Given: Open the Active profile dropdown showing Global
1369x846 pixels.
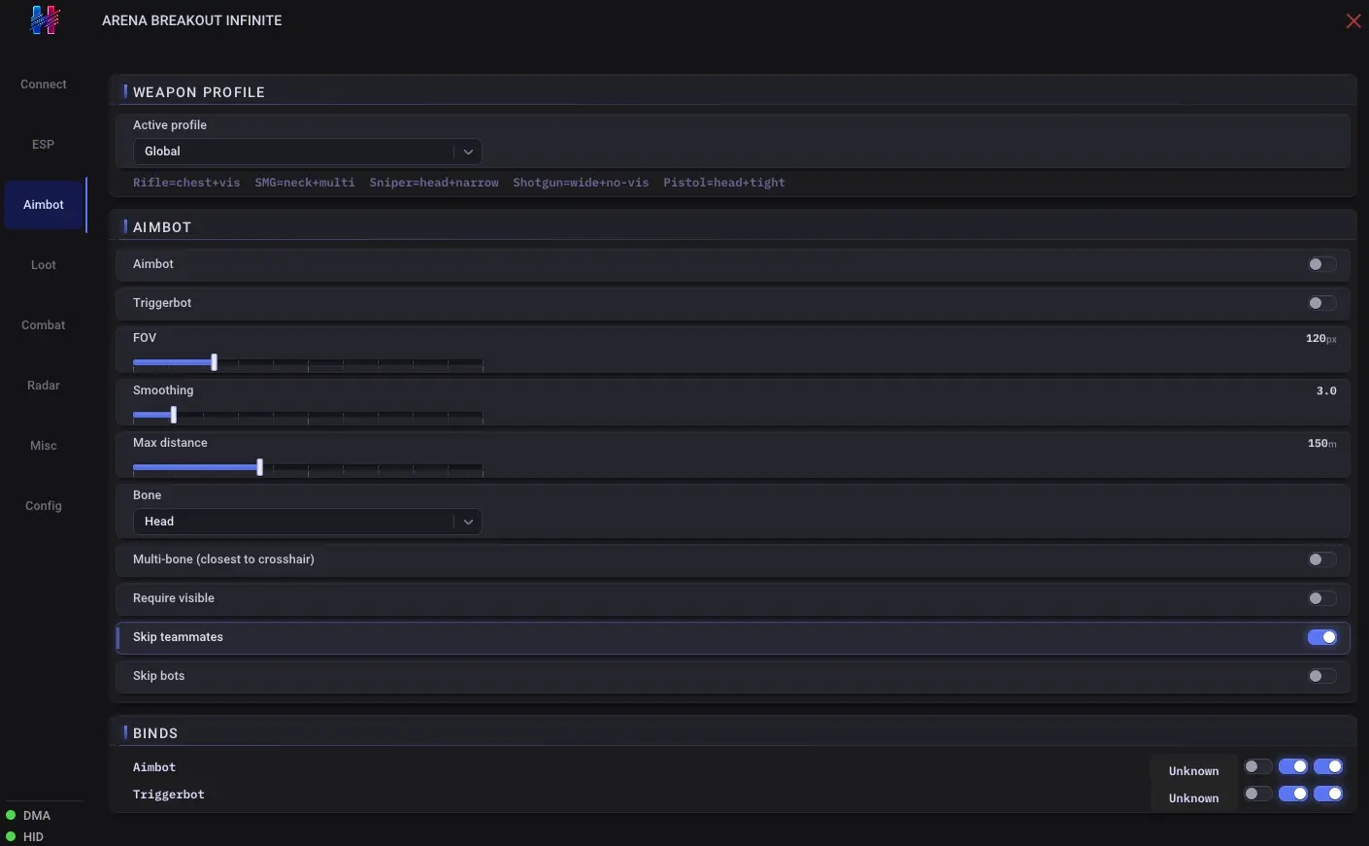Looking at the screenshot, I should pyautogui.click(x=307, y=152).
